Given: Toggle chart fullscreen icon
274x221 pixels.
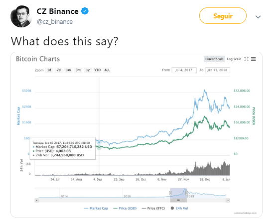Looking at the screenshot, I should [247, 59].
